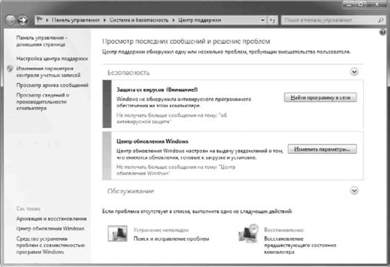390x267 pixels.
Task: Open Центр обновления Windows sidebar link
Action: pyautogui.click(x=50, y=229)
